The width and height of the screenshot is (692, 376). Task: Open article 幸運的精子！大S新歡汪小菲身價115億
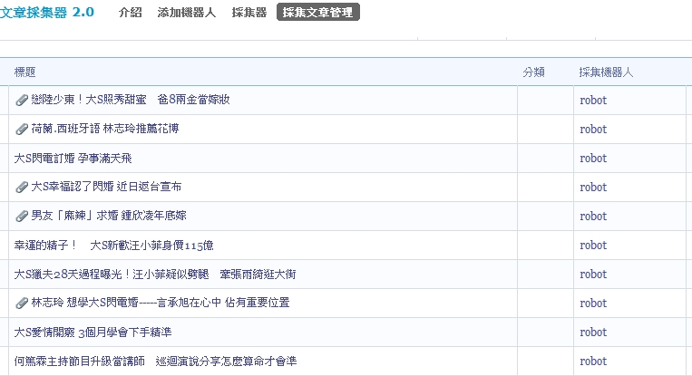tap(113, 246)
